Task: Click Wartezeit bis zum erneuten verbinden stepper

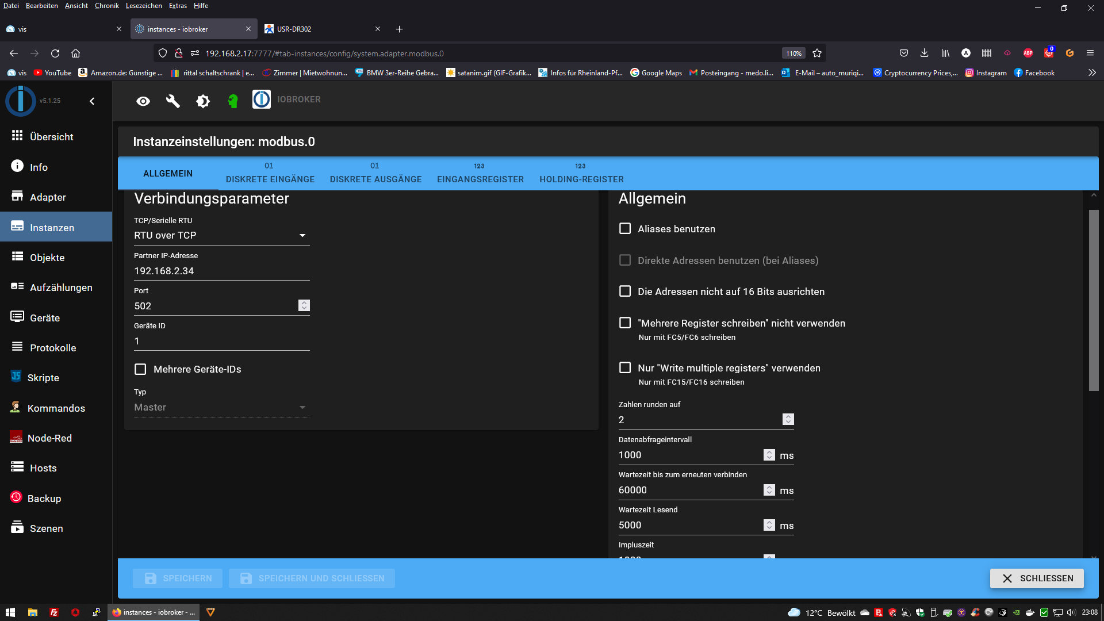Action: click(x=769, y=490)
